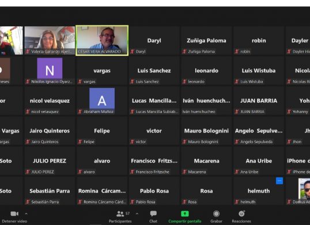Open the Reacciones smiley icon
This screenshot has height=225, width=310.
tap(241, 214)
